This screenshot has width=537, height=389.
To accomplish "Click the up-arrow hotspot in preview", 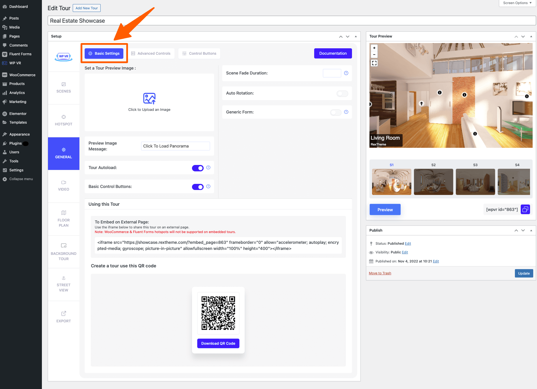I will [422, 104].
